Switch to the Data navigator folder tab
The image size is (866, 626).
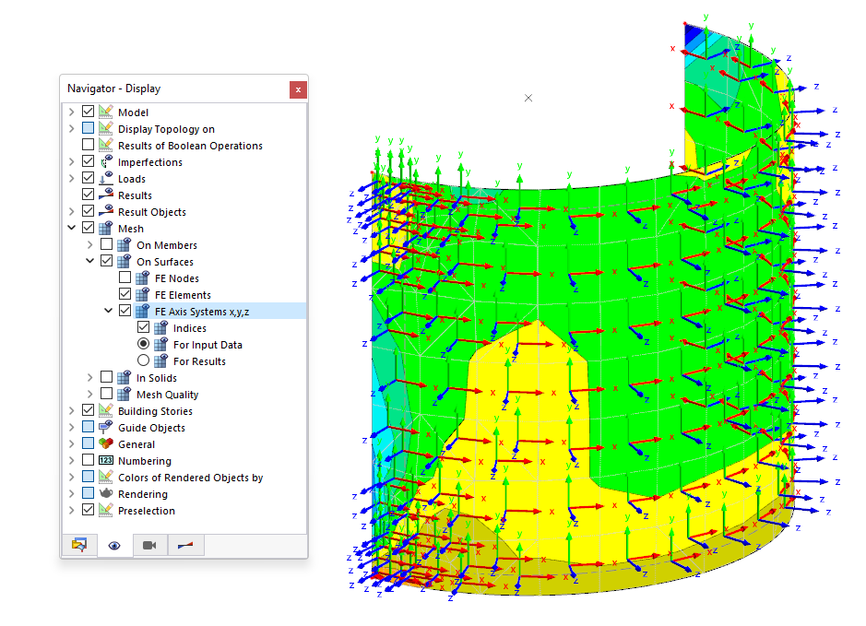click(78, 545)
